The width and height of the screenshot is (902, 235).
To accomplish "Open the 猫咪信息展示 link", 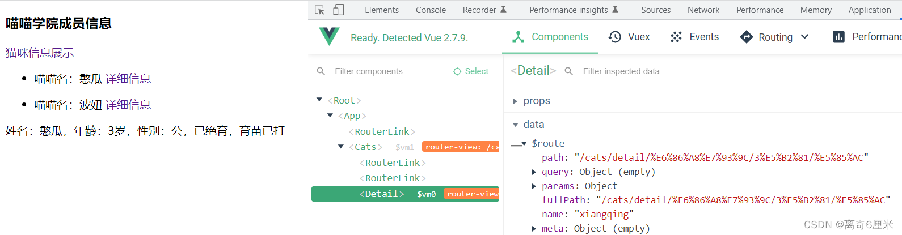I will (x=40, y=53).
